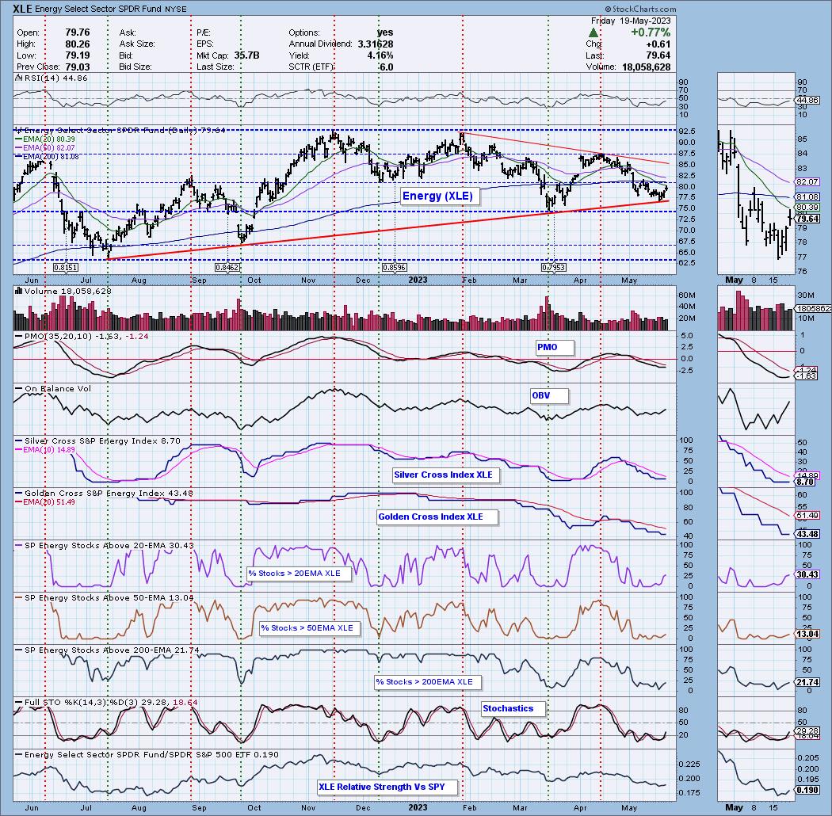
Task: Click the Stochastics annotation box
Action: coord(512,708)
